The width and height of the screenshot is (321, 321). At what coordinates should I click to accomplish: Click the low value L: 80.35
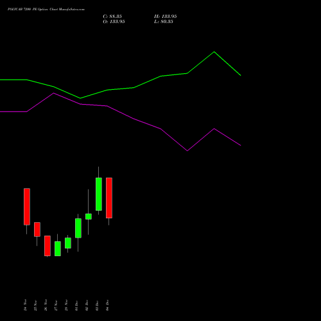click(x=164, y=22)
